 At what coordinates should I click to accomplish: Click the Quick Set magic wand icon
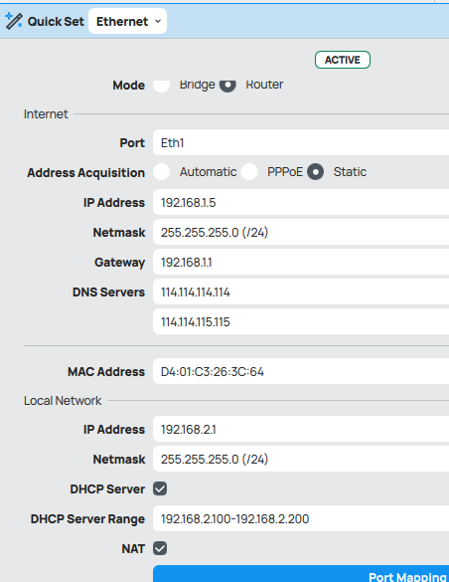pyautogui.click(x=14, y=21)
